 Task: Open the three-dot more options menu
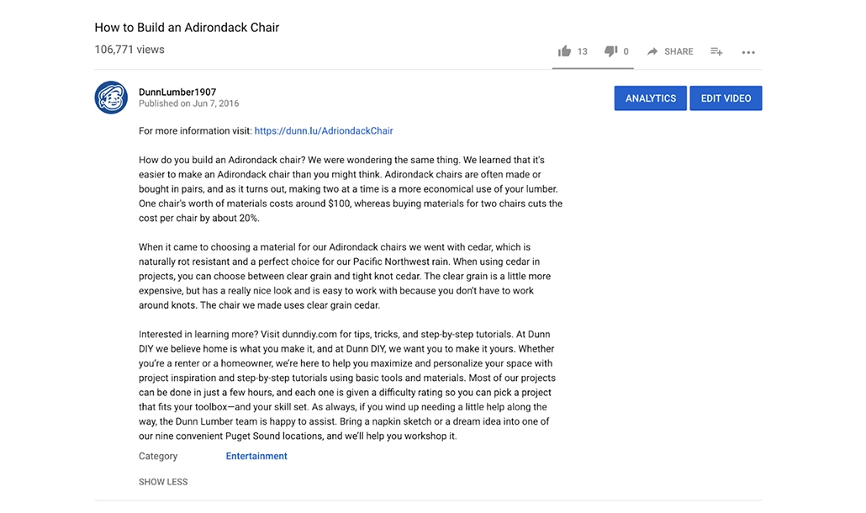(x=748, y=52)
